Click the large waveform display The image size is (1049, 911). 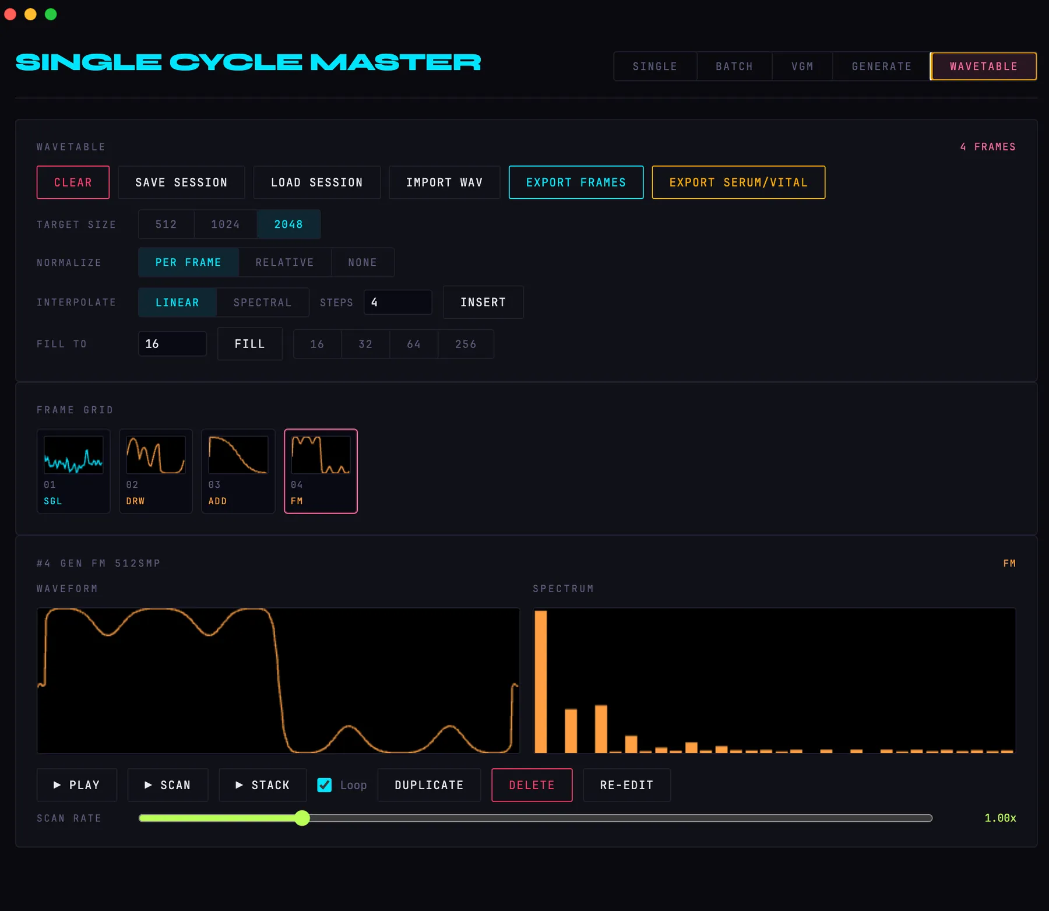[x=278, y=681]
